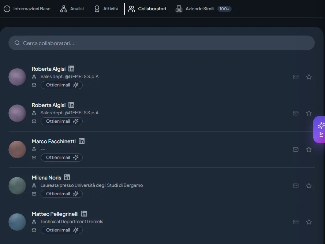Go to the Attività tab
The width and height of the screenshot is (325, 244).
point(107,9)
